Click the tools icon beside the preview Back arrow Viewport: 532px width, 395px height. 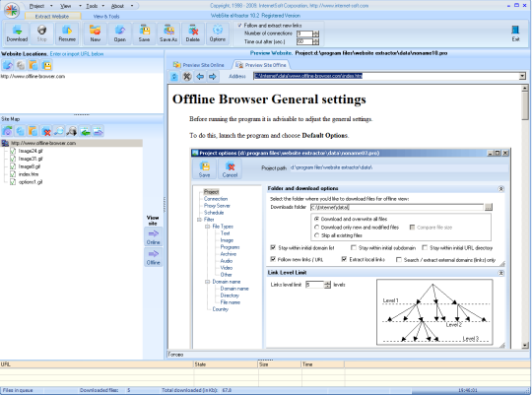click(187, 77)
